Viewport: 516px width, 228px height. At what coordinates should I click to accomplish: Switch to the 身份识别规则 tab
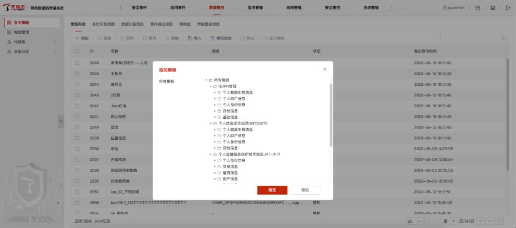pyautogui.click(x=103, y=24)
